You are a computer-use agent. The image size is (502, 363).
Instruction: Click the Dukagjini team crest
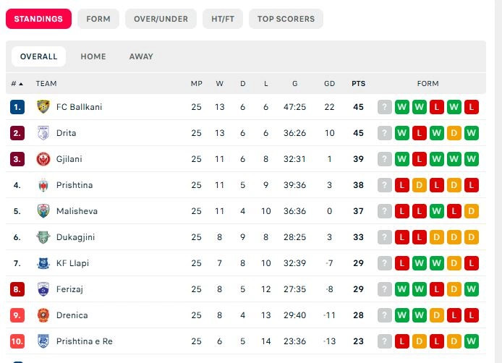click(x=43, y=237)
